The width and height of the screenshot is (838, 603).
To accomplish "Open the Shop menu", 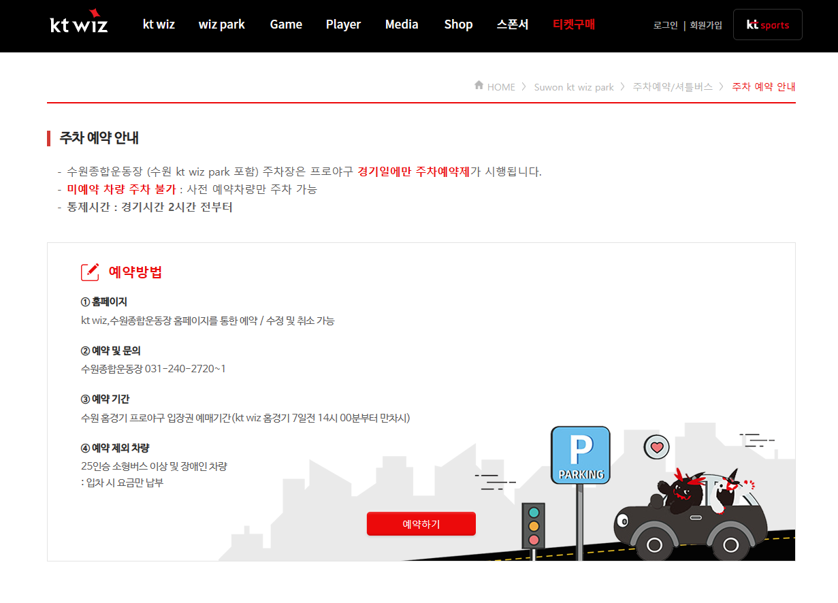I will coord(458,25).
